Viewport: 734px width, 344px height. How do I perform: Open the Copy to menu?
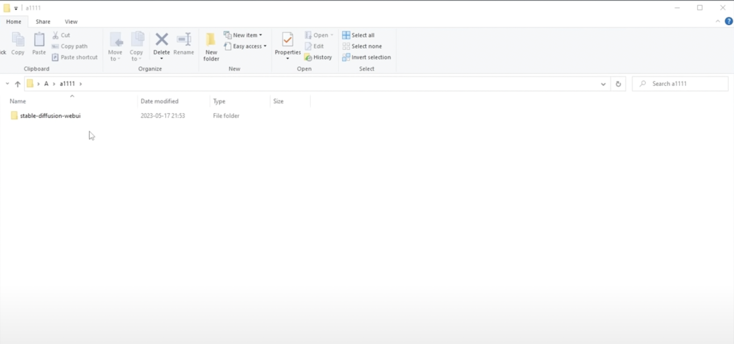coord(137,46)
